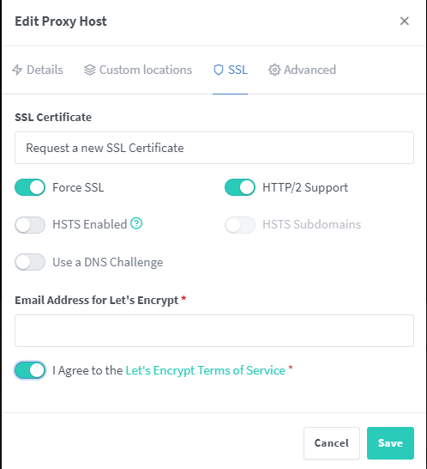The width and height of the screenshot is (427, 469).
Task: Click the gear icon next to Advanced
Action: (x=274, y=70)
